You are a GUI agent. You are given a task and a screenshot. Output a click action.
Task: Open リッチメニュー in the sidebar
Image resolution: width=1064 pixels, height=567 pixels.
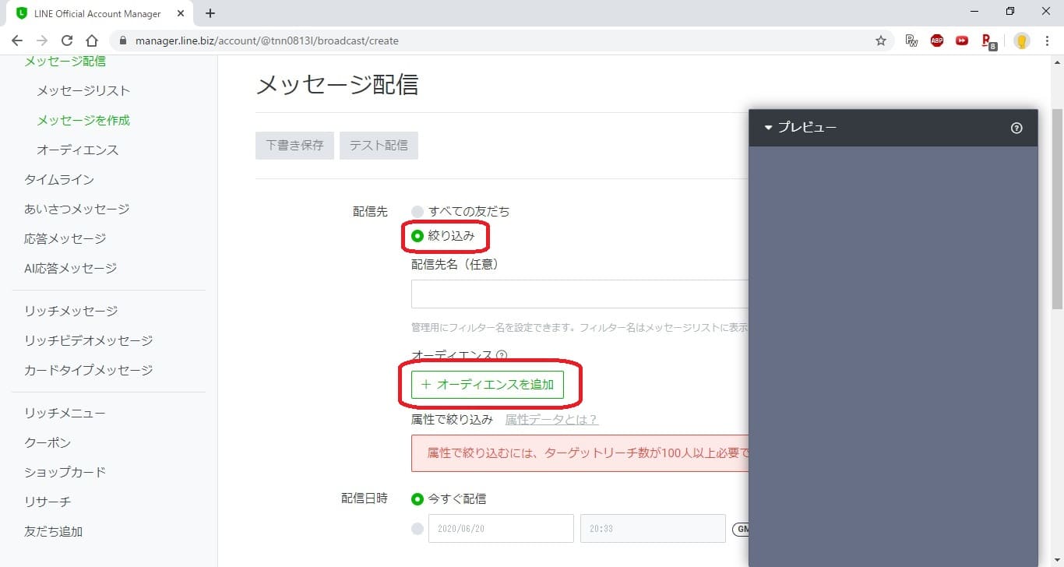pyautogui.click(x=65, y=414)
